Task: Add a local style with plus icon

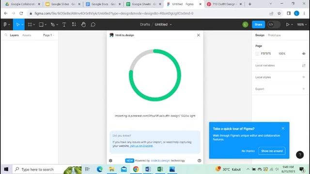Action: [x=304, y=77]
